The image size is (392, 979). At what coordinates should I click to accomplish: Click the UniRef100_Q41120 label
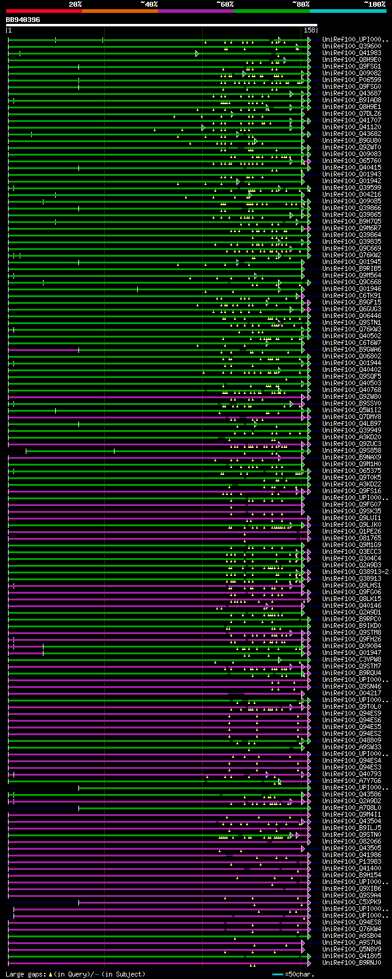tap(352, 127)
